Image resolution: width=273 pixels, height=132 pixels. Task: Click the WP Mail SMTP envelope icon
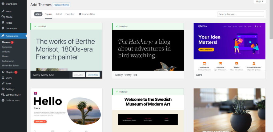point(3,95)
